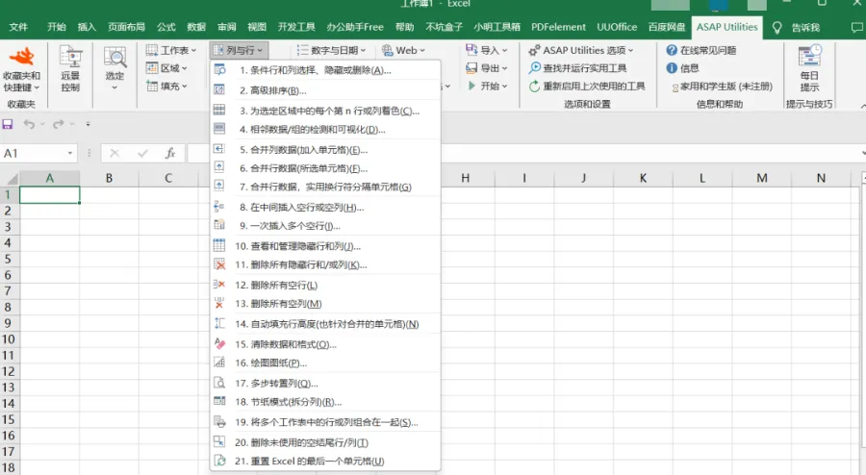Open the Sheets (工作表) dropdown
This screenshot has width=866, height=475.
171,50
